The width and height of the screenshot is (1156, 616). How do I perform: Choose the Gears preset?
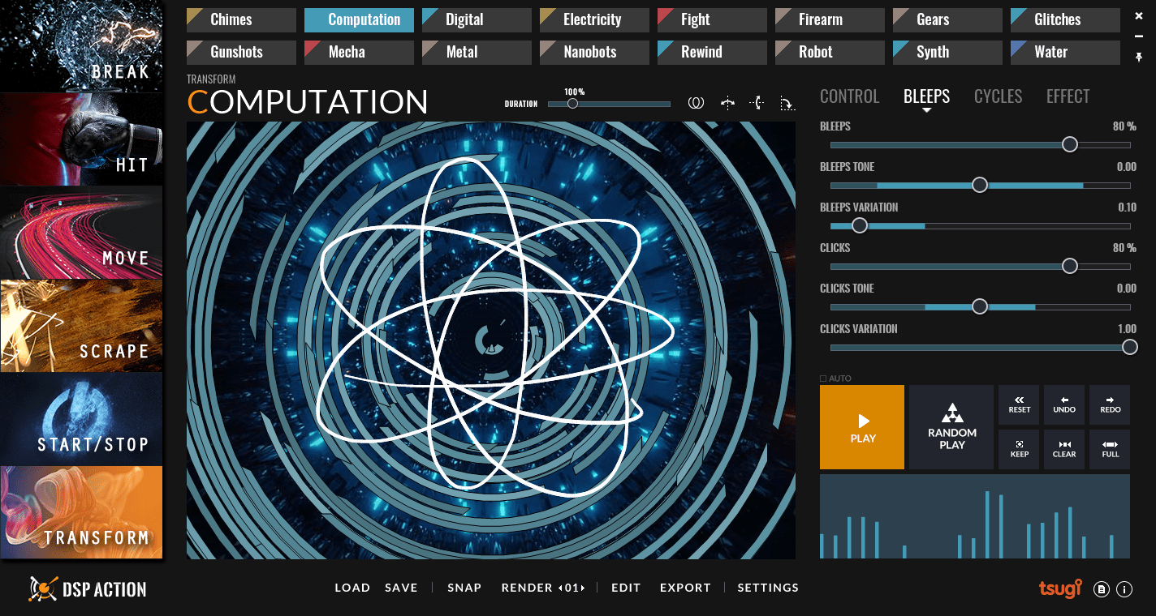[x=947, y=19]
